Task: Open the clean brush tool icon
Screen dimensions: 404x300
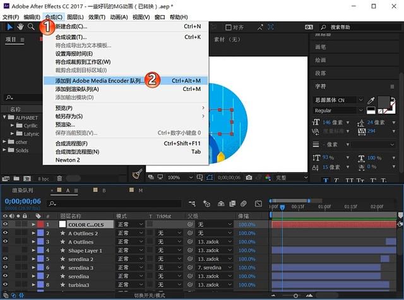Action: point(137,174)
